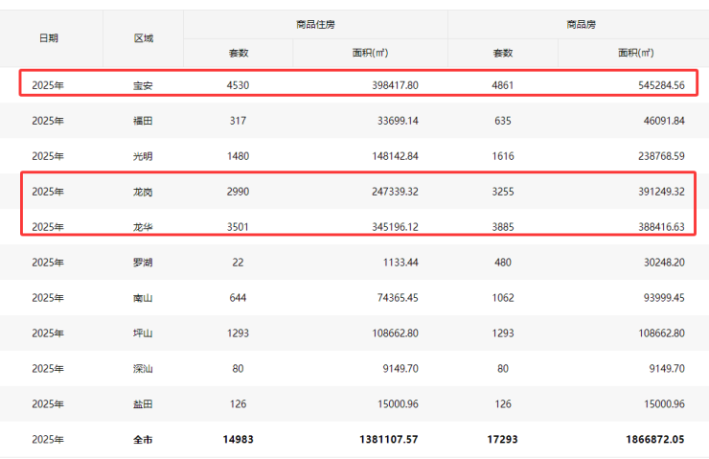
Task: Click the 福田 district cell
Action: [143, 121]
